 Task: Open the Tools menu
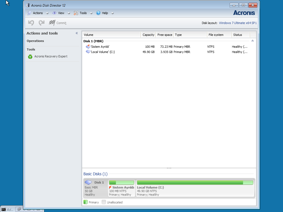(83, 13)
